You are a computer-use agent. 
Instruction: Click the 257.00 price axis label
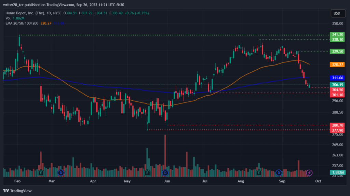coord(337,166)
